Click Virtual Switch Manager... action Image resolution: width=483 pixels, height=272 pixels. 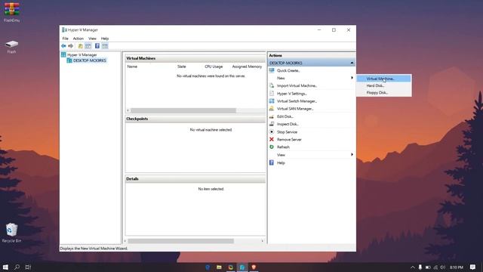click(x=297, y=101)
